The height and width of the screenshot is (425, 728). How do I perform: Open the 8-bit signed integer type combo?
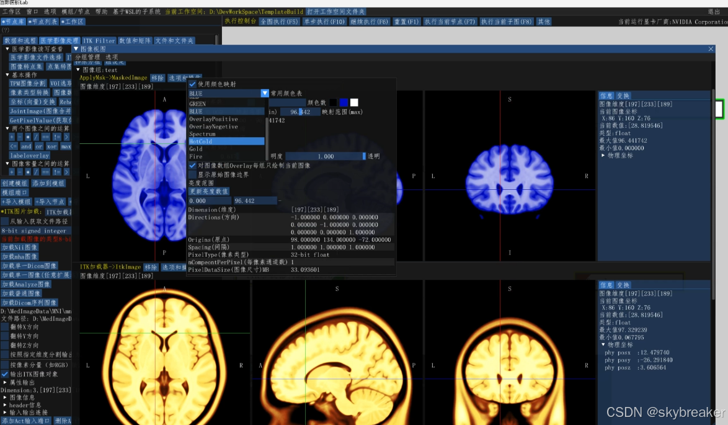tap(36, 231)
